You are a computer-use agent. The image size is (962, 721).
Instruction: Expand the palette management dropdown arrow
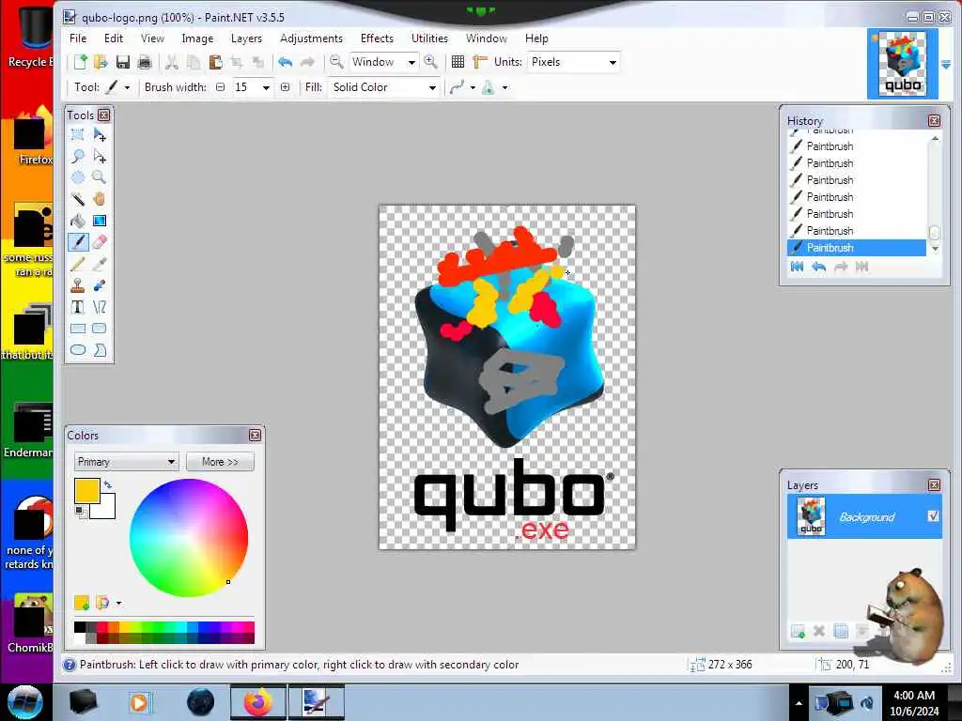[x=119, y=604]
